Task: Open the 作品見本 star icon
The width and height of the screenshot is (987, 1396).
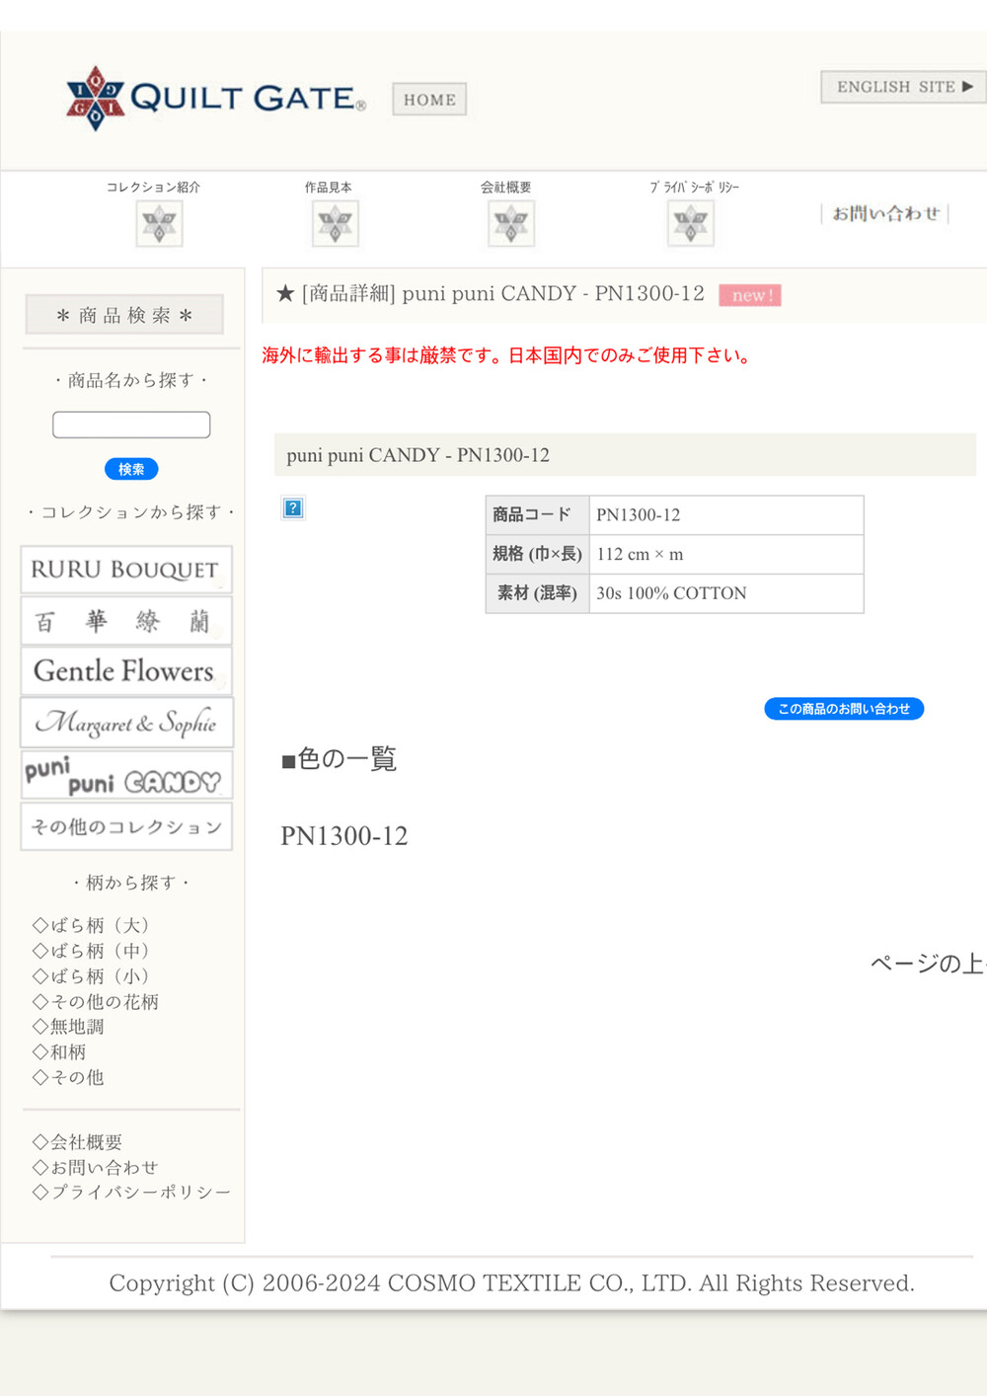Action: [335, 223]
